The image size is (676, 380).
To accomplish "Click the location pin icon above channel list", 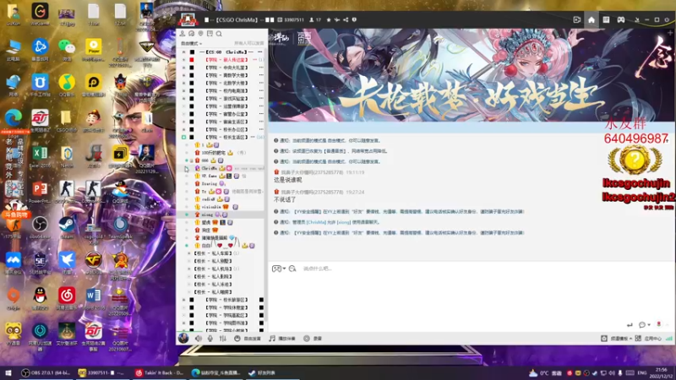I will click(200, 34).
